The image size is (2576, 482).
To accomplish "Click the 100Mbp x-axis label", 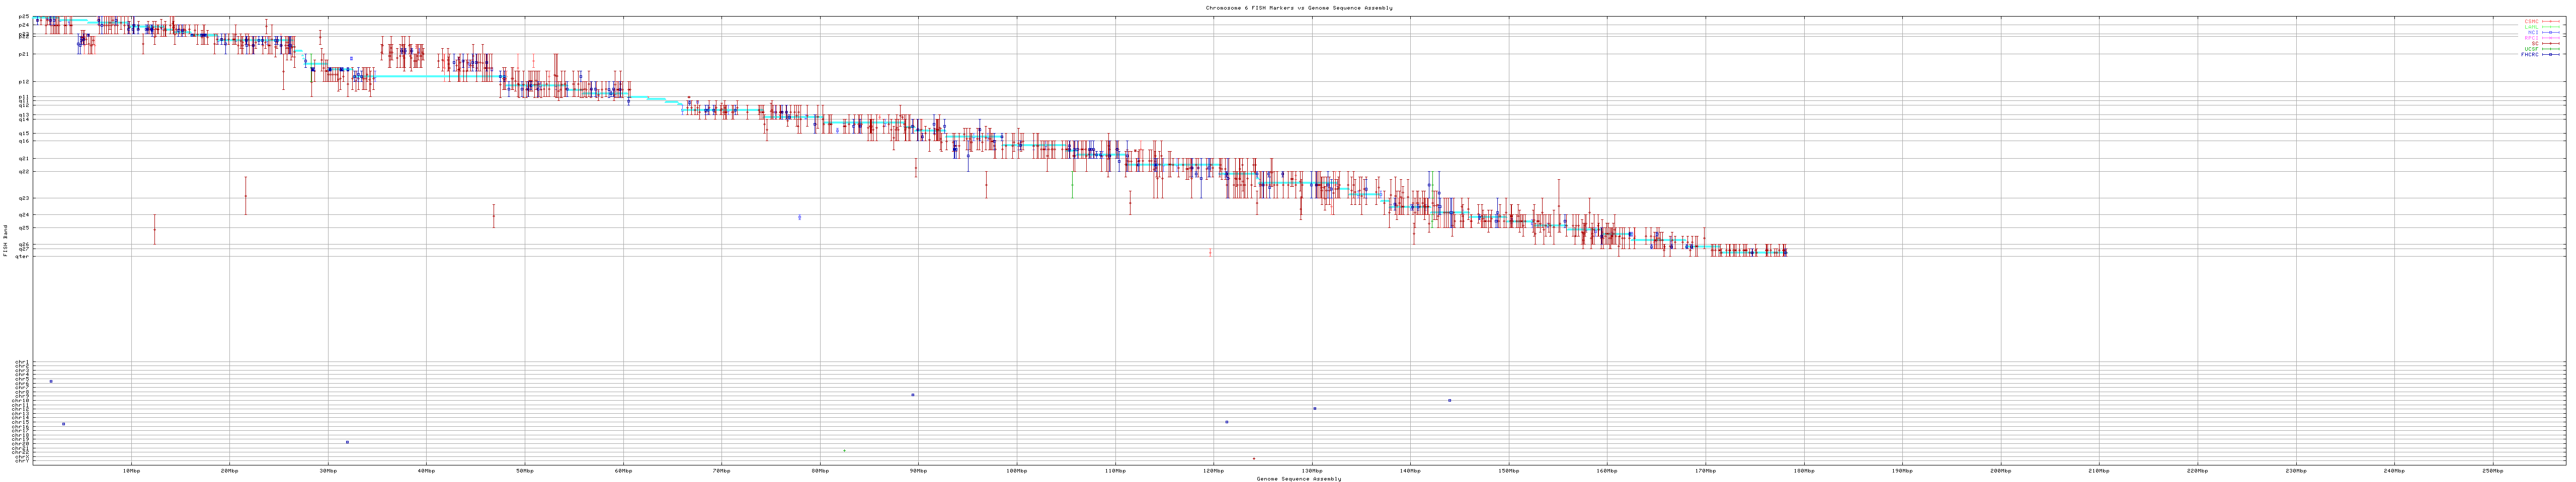I will coord(1016,470).
